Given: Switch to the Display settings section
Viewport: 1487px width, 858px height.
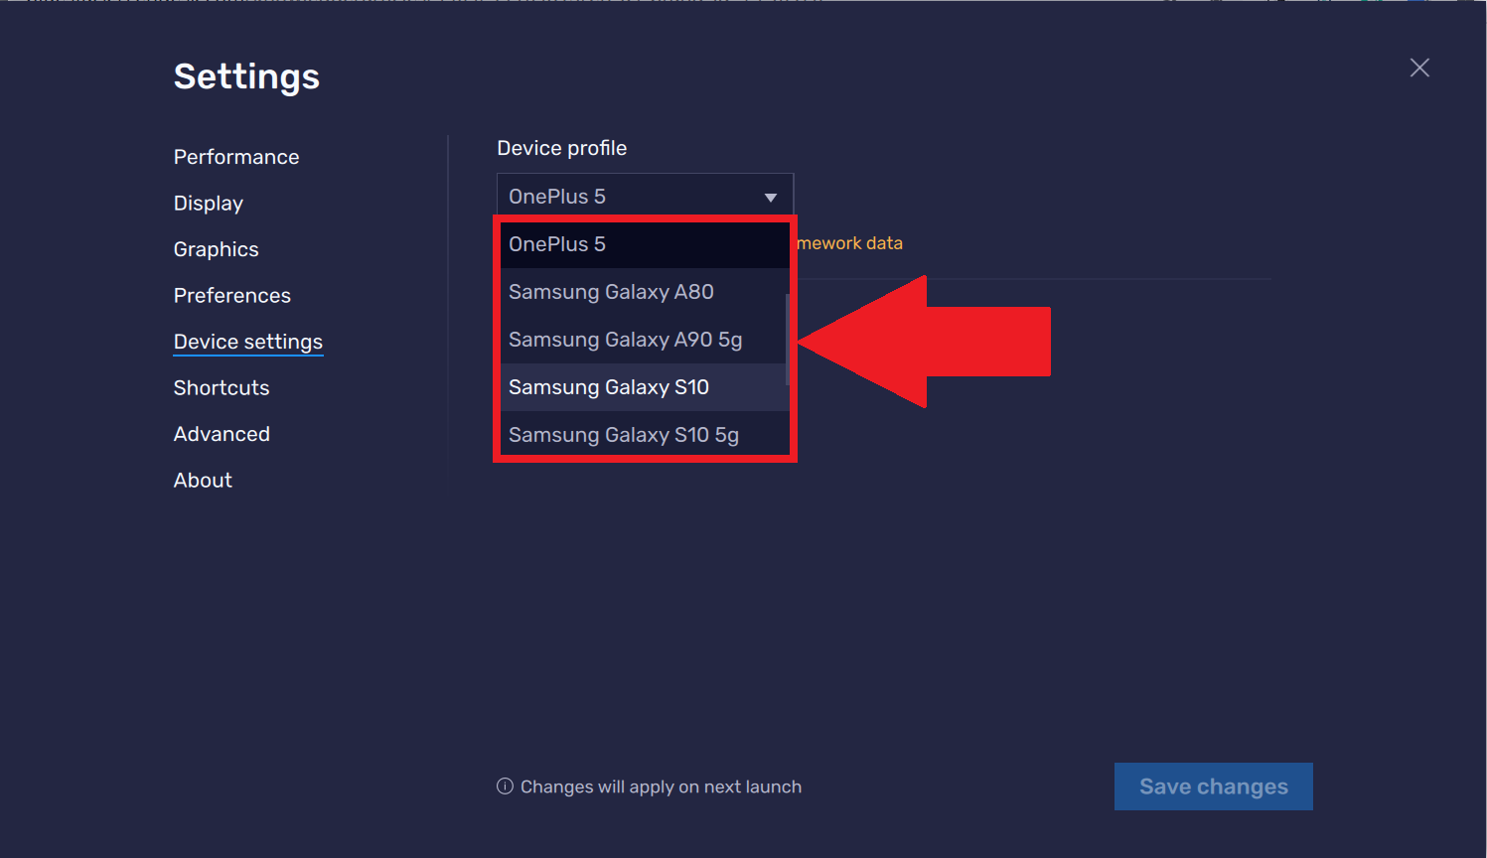Looking at the screenshot, I should [209, 204].
